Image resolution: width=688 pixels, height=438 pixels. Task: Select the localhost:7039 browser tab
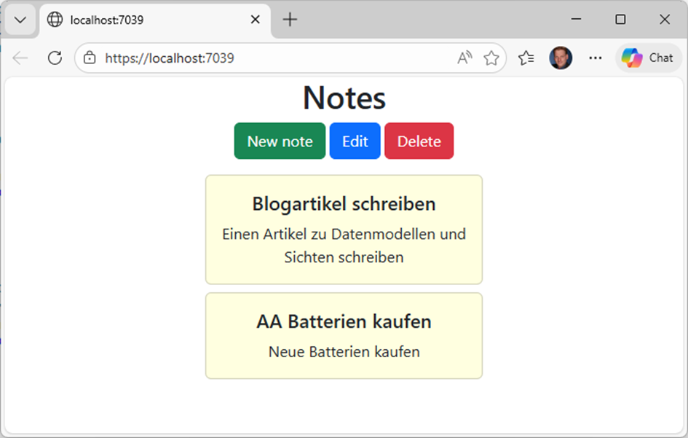tap(146, 20)
